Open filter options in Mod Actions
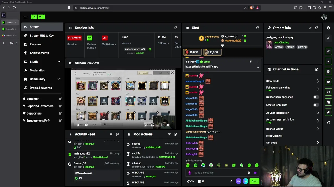This screenshot has height=187, width=334. tap(169, 134)
